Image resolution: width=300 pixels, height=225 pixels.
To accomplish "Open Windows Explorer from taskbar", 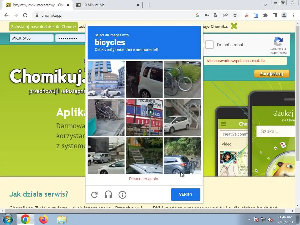I will [x=62, y=219].
